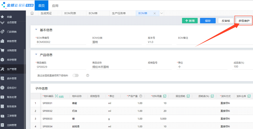Click the 成品率(%) field 100
Viewport: 253px width, 129px height.
tap(243, 67)
